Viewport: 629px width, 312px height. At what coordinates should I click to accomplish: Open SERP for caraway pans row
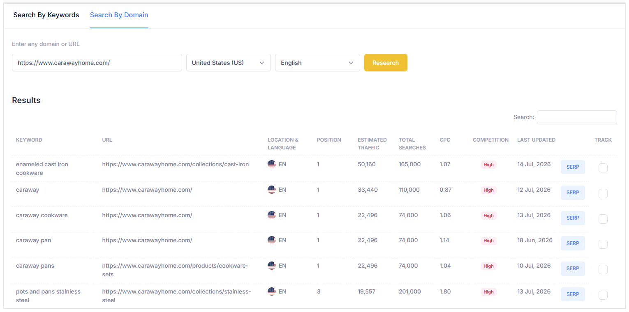(x=573, y=268)
